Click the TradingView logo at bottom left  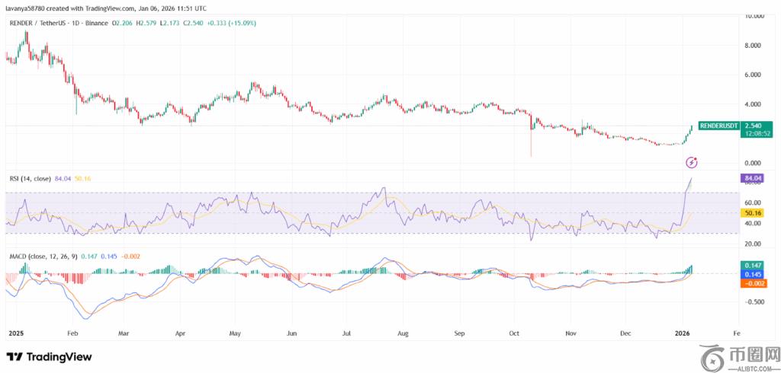coord(49,356)
